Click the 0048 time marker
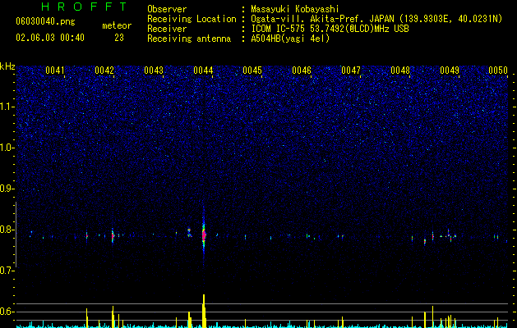 click(400, 71)
